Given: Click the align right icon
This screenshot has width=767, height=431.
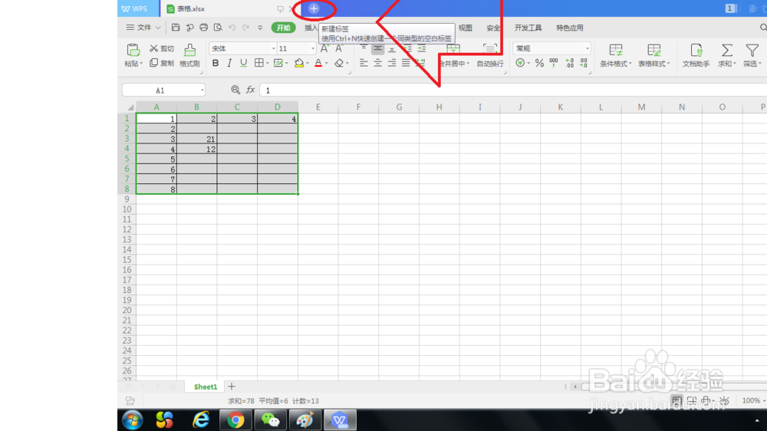Looking at the screenshot, I should [x=392, y=63].
